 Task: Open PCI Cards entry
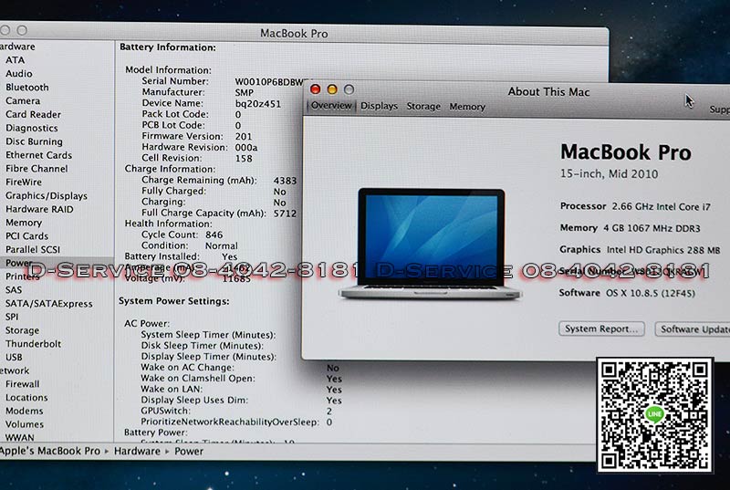(27, 236)
